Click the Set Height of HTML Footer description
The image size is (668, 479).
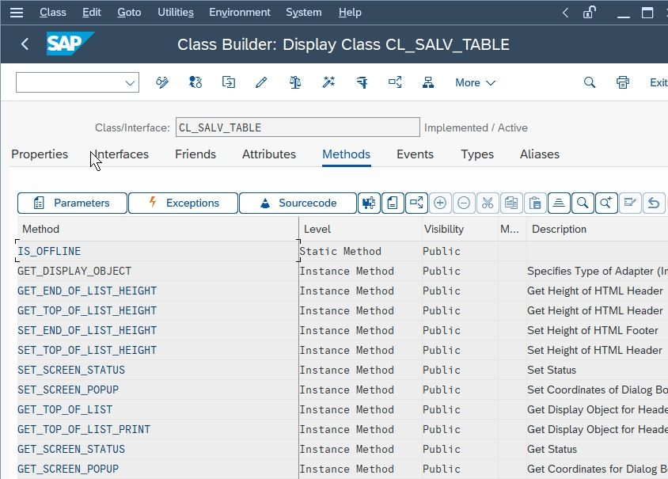click(593, 330)
